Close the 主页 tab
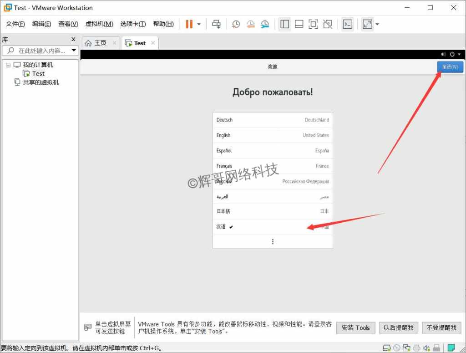 pyautogui.click(x=114, y=43)
